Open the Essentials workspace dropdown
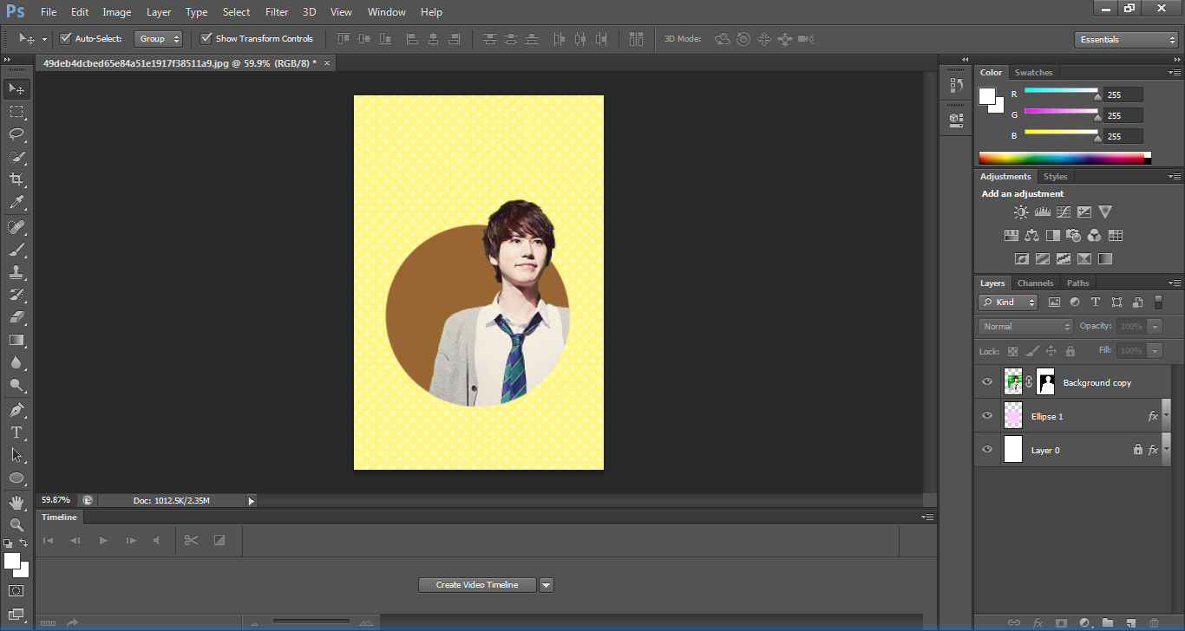The width and height of the screenshot is (1185, 631). coord(1125,40)
